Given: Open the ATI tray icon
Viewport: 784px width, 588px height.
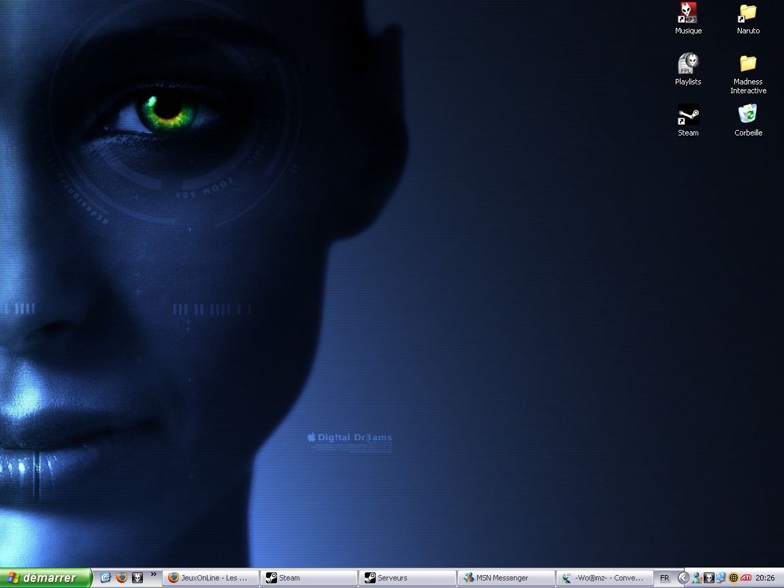Looking at the screenshot, I should click(746, 578).
